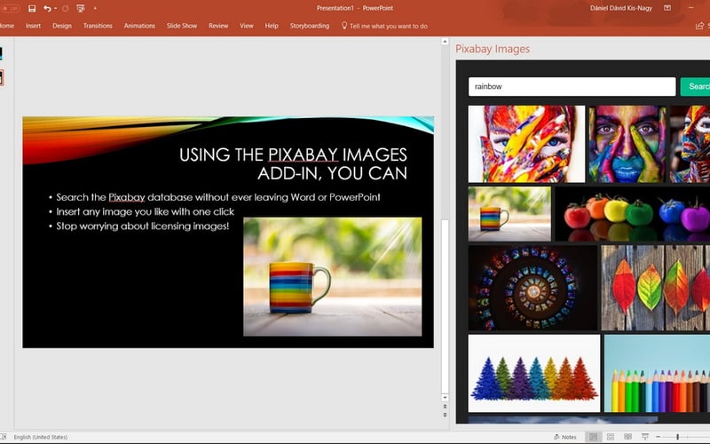Go to previous slide double-arrow button
Viewport: 710px width, 444px height.
click(445, 407)
